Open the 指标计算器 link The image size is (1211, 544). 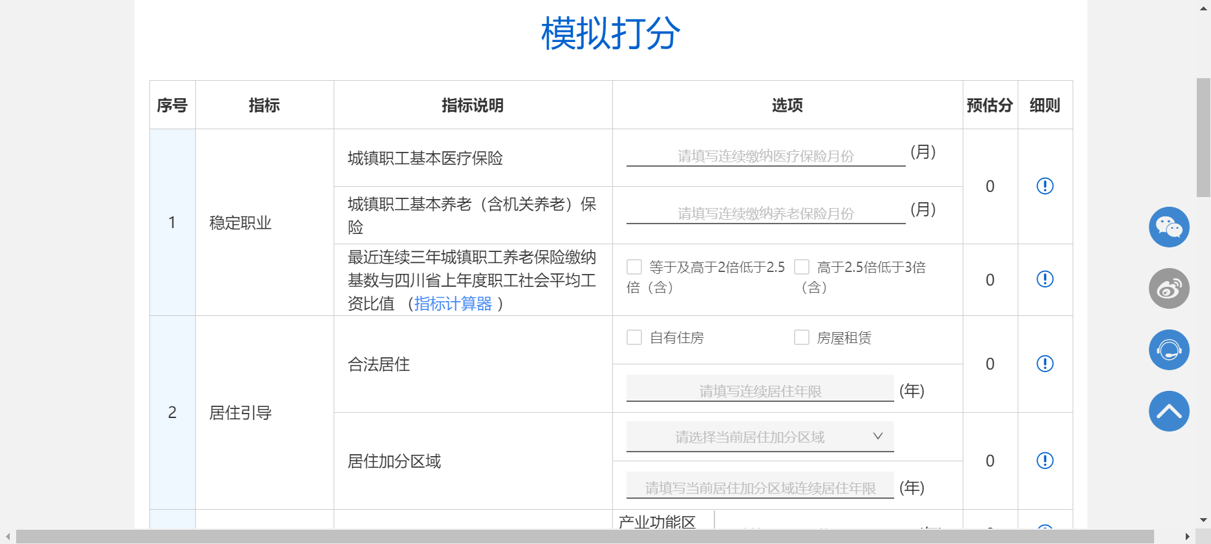pos(453,304)
